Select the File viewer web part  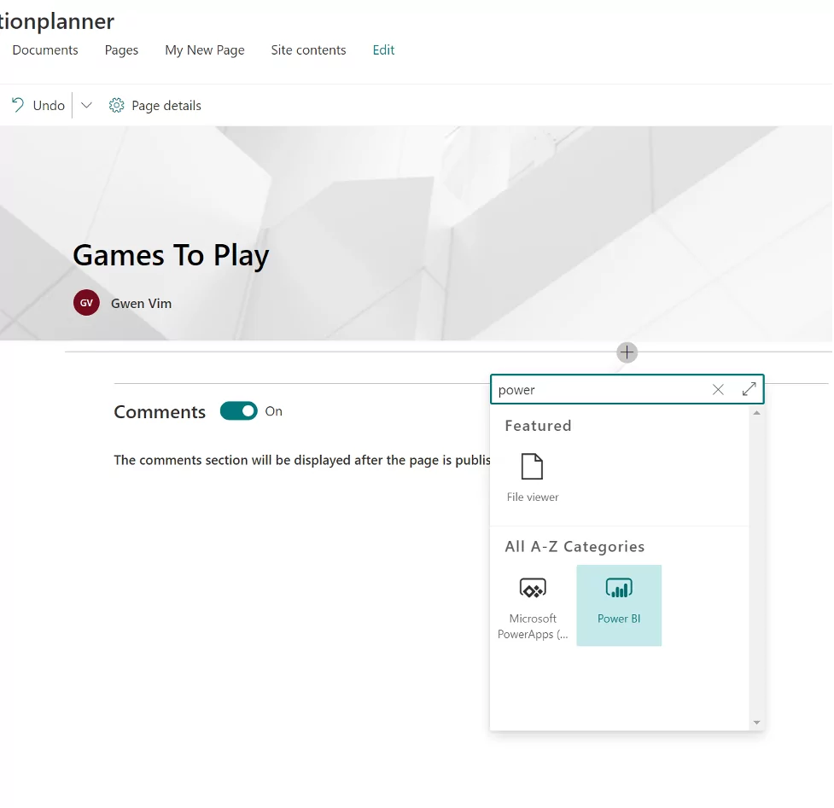533,477
